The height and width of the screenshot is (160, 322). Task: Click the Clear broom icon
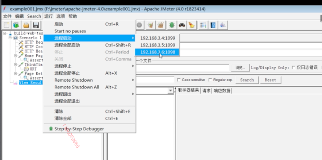[x=151, y=25]
